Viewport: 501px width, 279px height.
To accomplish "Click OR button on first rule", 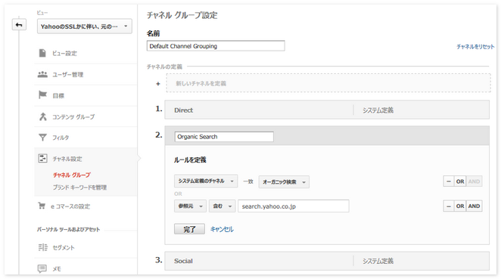I will [x=460, y=181].
